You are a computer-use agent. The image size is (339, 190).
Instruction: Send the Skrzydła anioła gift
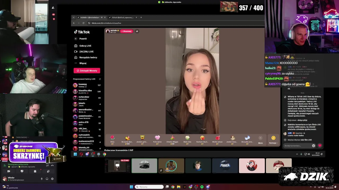click(x=247, y=140)
